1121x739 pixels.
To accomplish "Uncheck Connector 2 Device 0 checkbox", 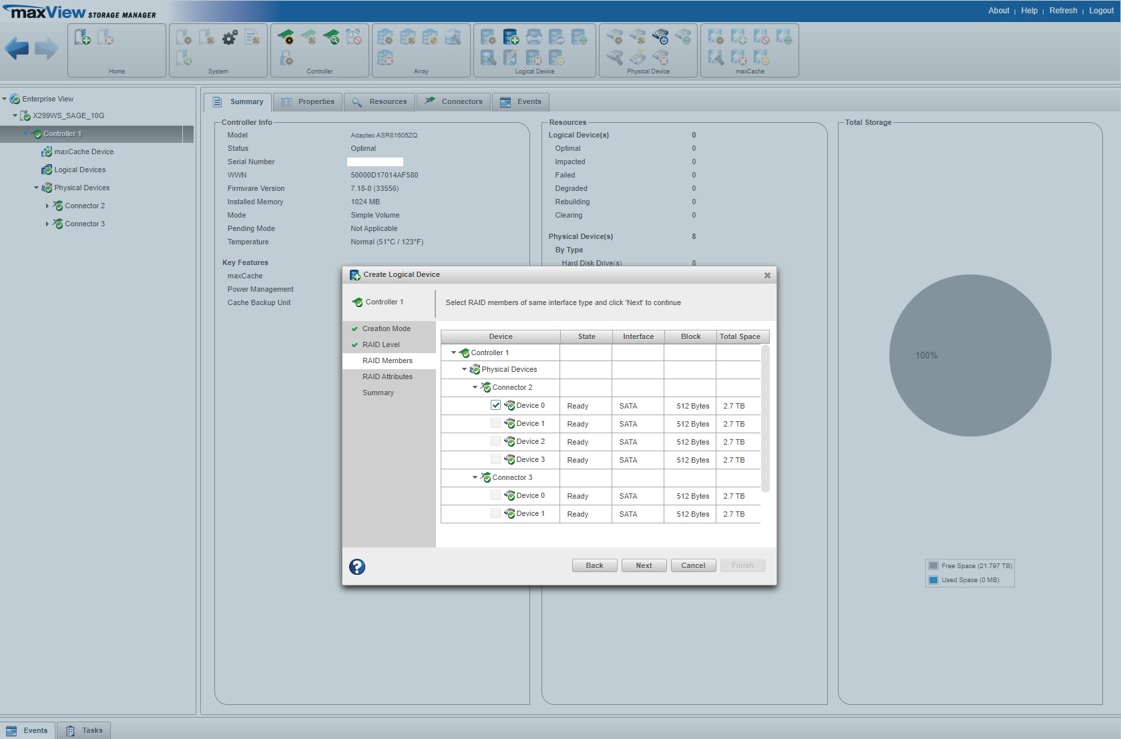I will [x=495, y=405].
